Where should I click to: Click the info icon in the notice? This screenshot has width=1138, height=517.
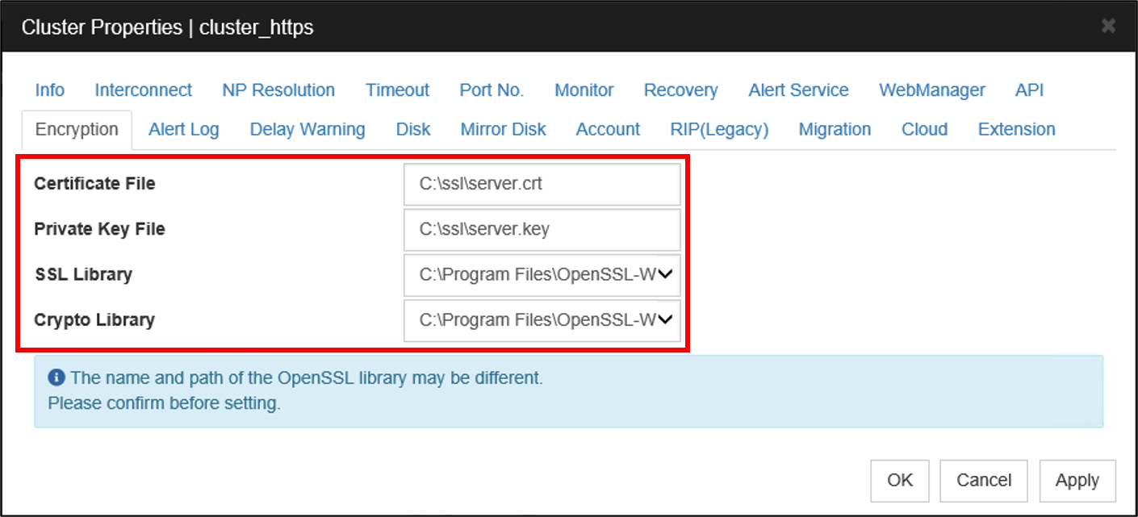point(56,377)
